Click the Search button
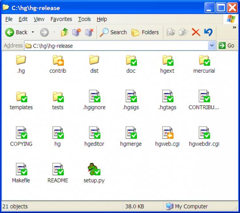This screenshot has width=240, height=213. point(113,32)
